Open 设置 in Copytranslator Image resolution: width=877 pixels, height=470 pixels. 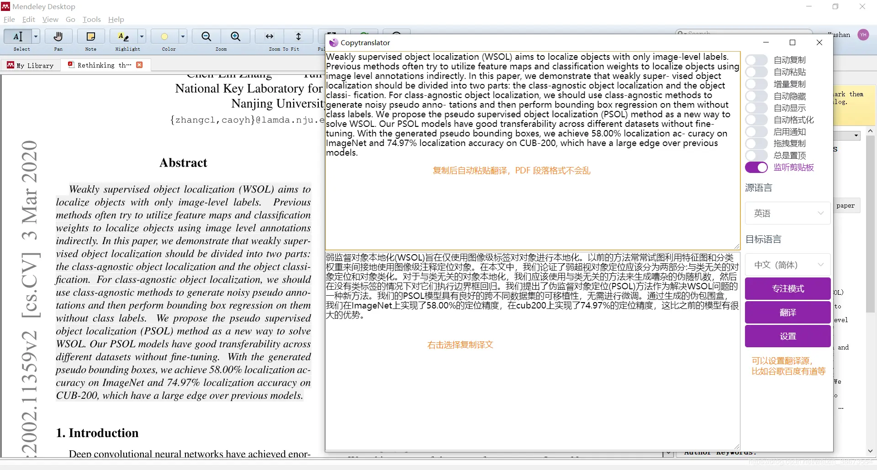click(x=787, y=336)
